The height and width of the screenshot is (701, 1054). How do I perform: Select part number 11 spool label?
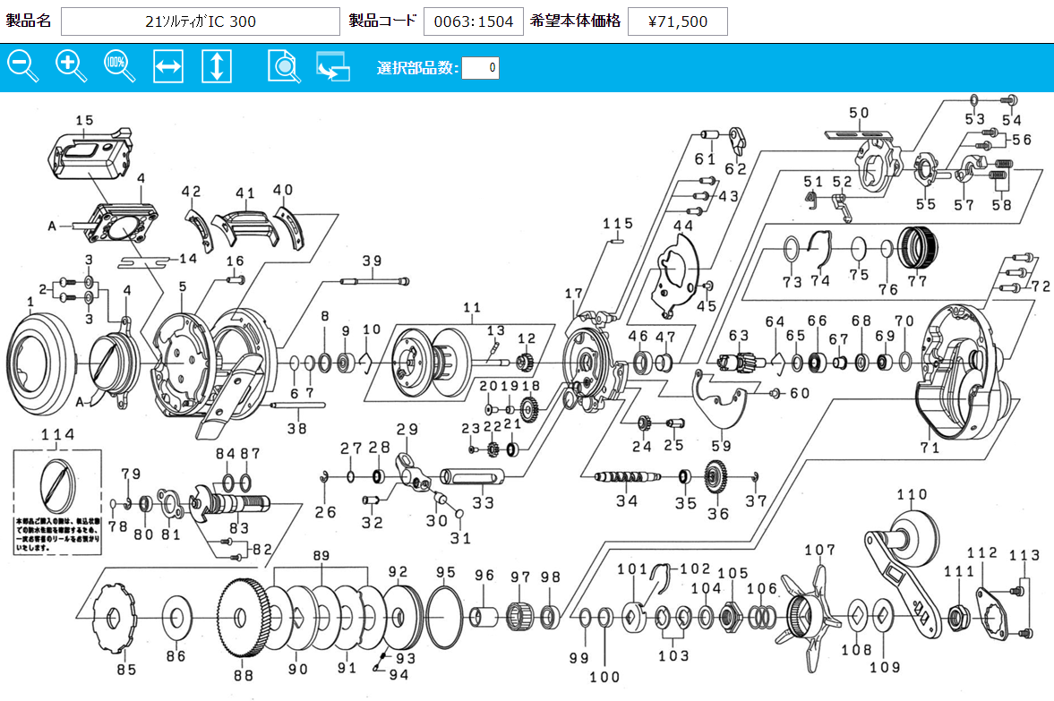pos(472,307)
